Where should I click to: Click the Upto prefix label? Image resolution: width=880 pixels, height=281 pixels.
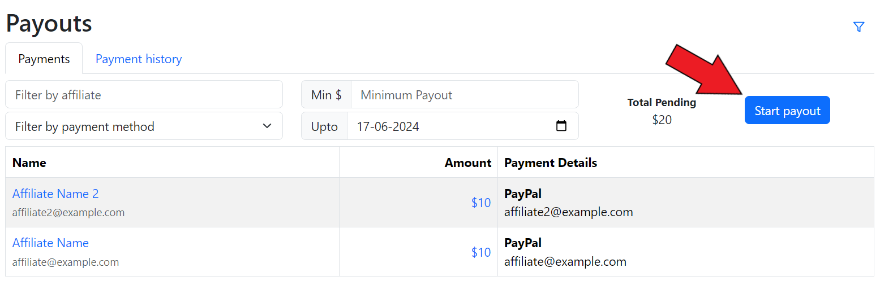[x=324, y=126]
